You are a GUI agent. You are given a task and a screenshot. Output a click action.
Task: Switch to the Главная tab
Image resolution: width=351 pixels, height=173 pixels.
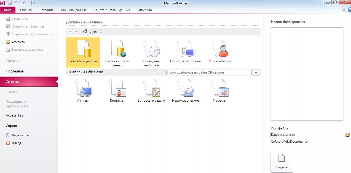[26, 10]
